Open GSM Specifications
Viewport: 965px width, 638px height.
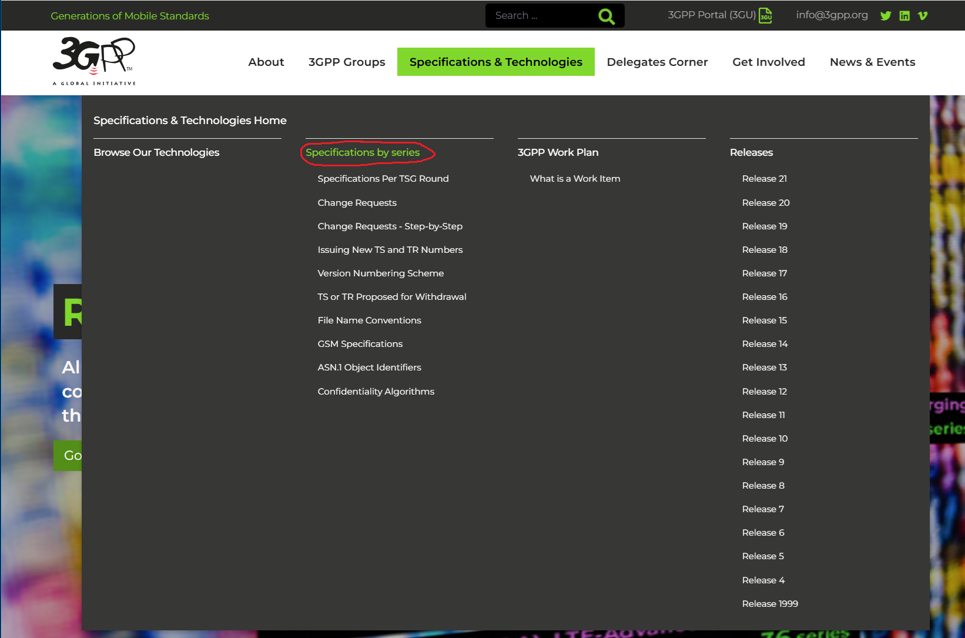360,344
